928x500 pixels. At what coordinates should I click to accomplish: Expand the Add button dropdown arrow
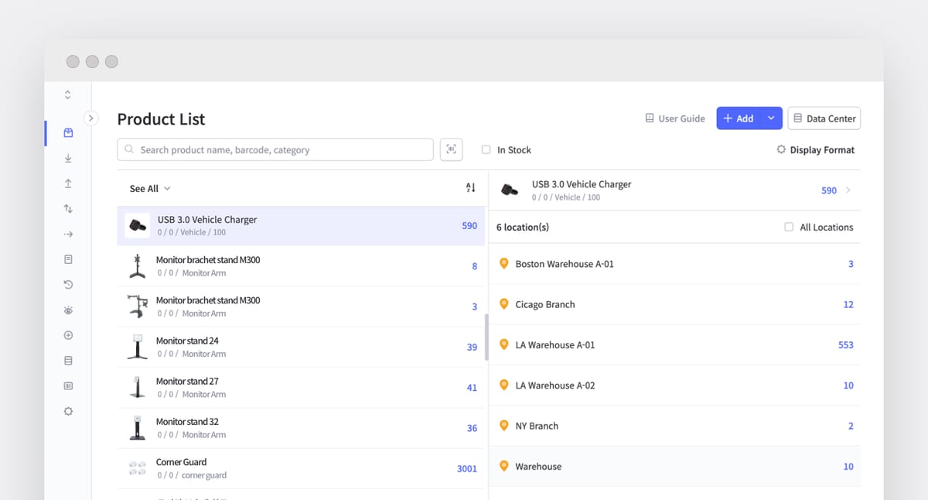coord(770,118)
